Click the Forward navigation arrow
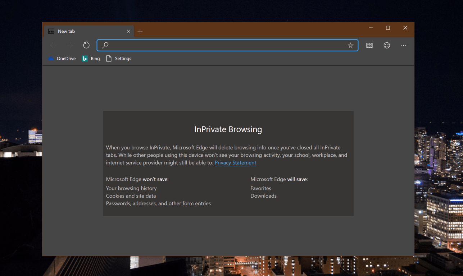The height and width of the screenshot is (276, 463). coord(69,45)
